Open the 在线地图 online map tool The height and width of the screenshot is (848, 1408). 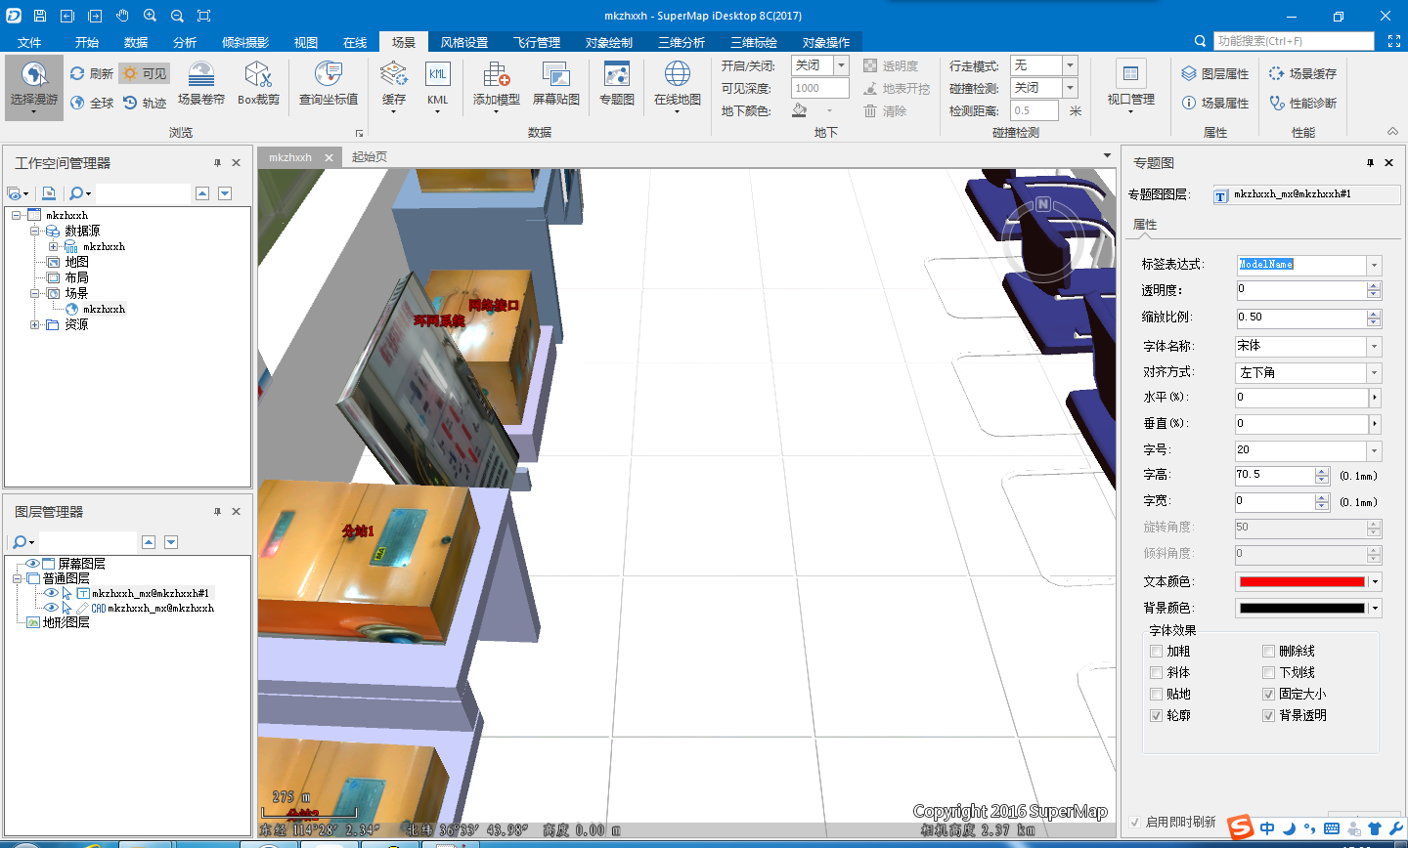tap(678, 86)
